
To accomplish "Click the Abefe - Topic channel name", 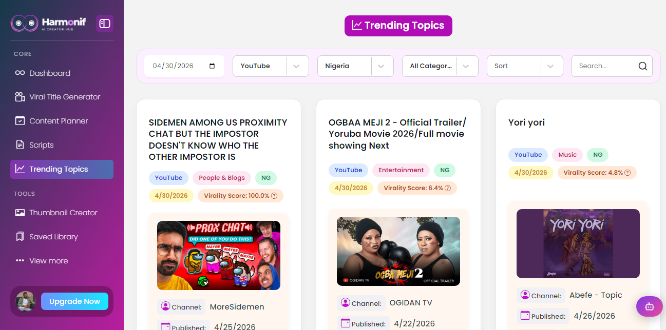I will click(x=596, y=295).
